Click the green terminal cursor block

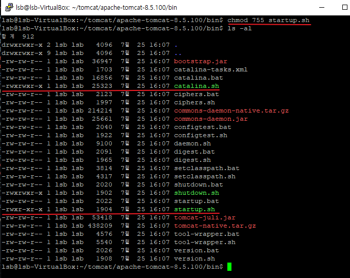click(x=229, y=267)
